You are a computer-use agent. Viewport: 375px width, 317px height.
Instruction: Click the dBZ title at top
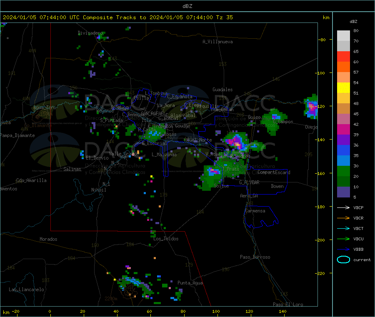click(x=187, y=6)
